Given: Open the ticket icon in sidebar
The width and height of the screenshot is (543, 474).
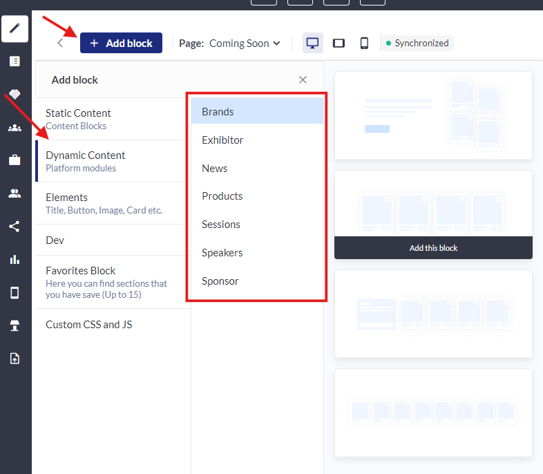Looking at the screenshot, I should (15, 94).
